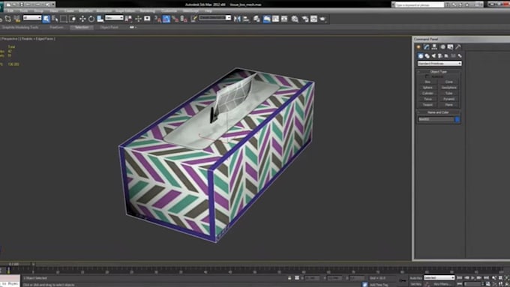Open the named selection sets dropdown
This screenshot has width=510, height=287.
214,17
